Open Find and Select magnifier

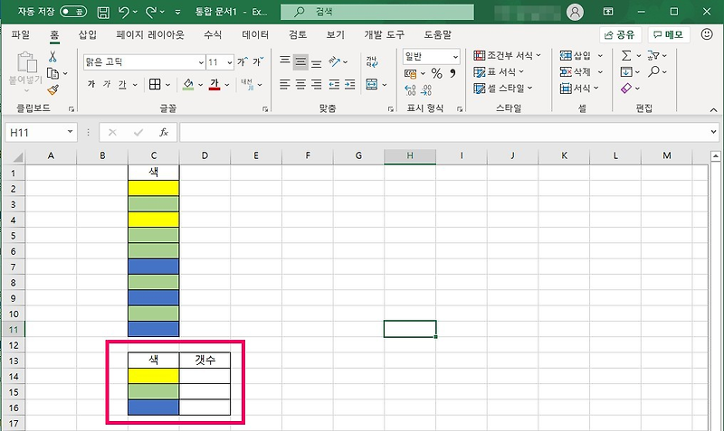(653, 72)
